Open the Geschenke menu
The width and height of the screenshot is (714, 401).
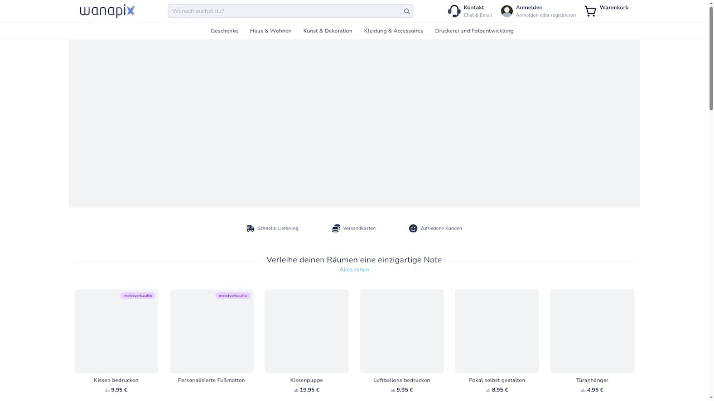(224, 31)
